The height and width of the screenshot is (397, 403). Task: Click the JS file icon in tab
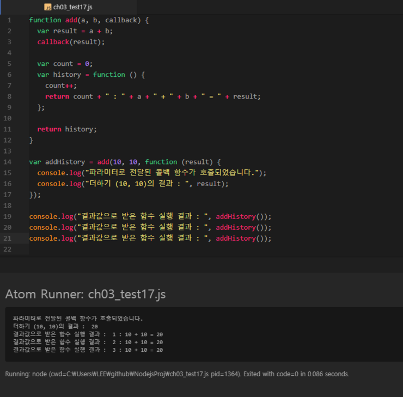(48, 7)
